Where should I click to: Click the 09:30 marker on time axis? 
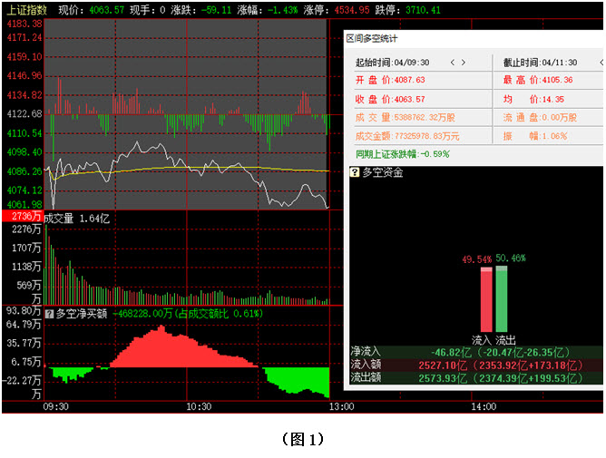pos(54,408)
